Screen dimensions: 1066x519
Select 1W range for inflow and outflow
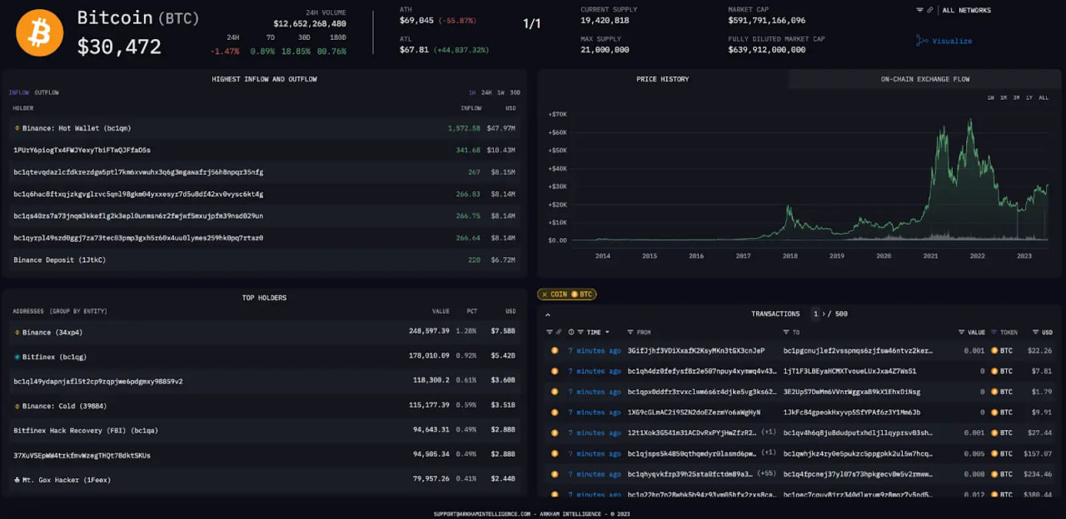coord(501,92)
